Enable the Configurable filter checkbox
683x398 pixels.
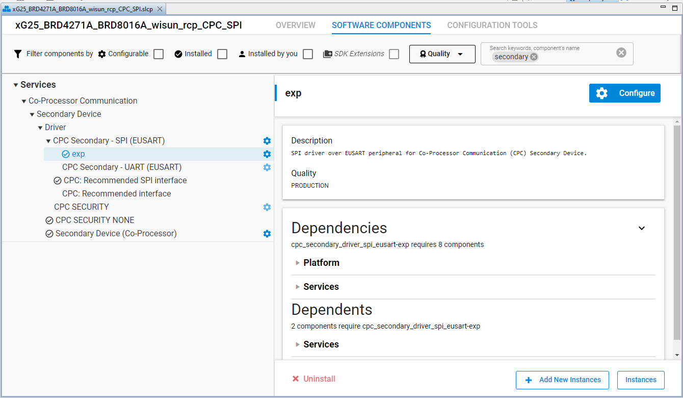pos(159,54)
